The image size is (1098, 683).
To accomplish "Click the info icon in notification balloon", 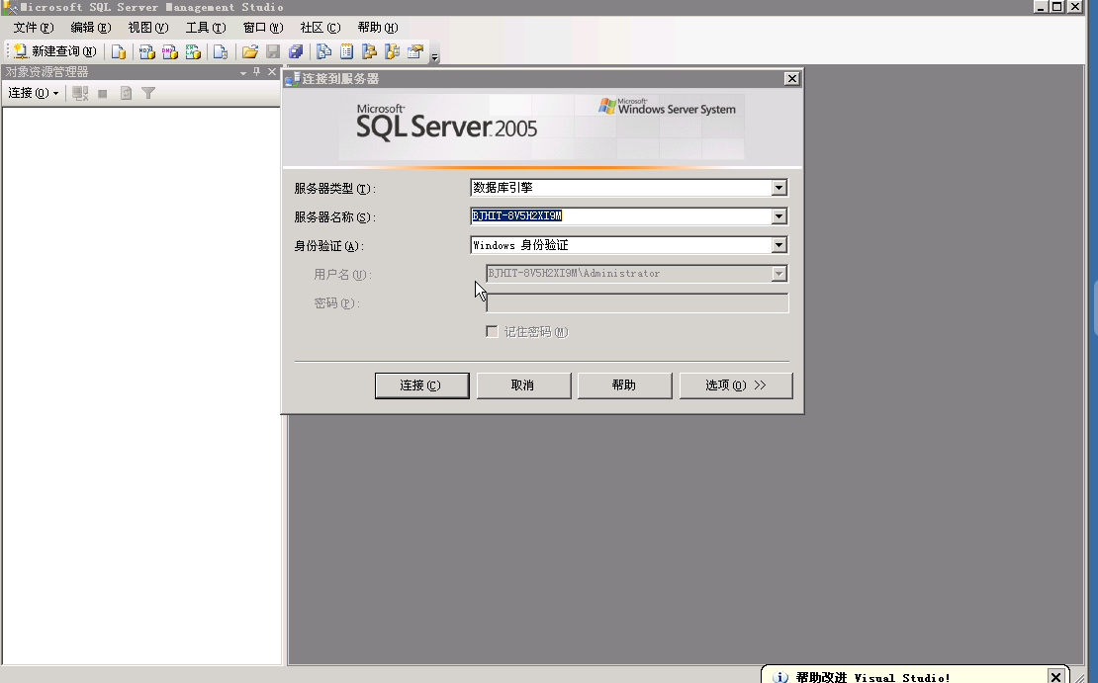I will [780, 677].
